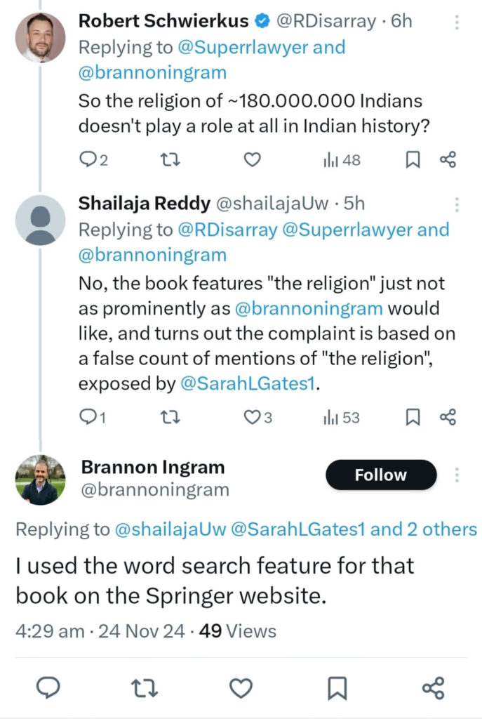Share Brannon Ingram's main tweet
The width and height of the screenshot is (482, 719).
pyautogui.click(x=434, y=689)
